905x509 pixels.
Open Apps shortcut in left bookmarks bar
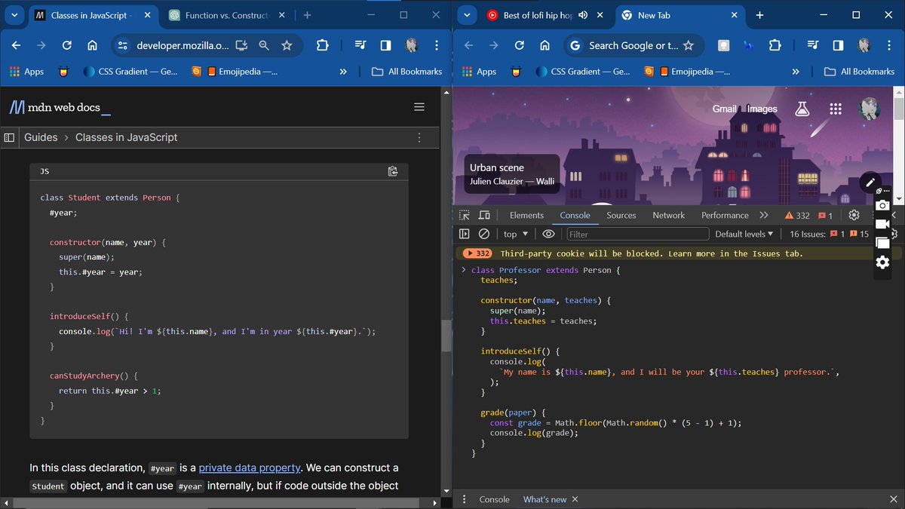[x=26, y=72]
